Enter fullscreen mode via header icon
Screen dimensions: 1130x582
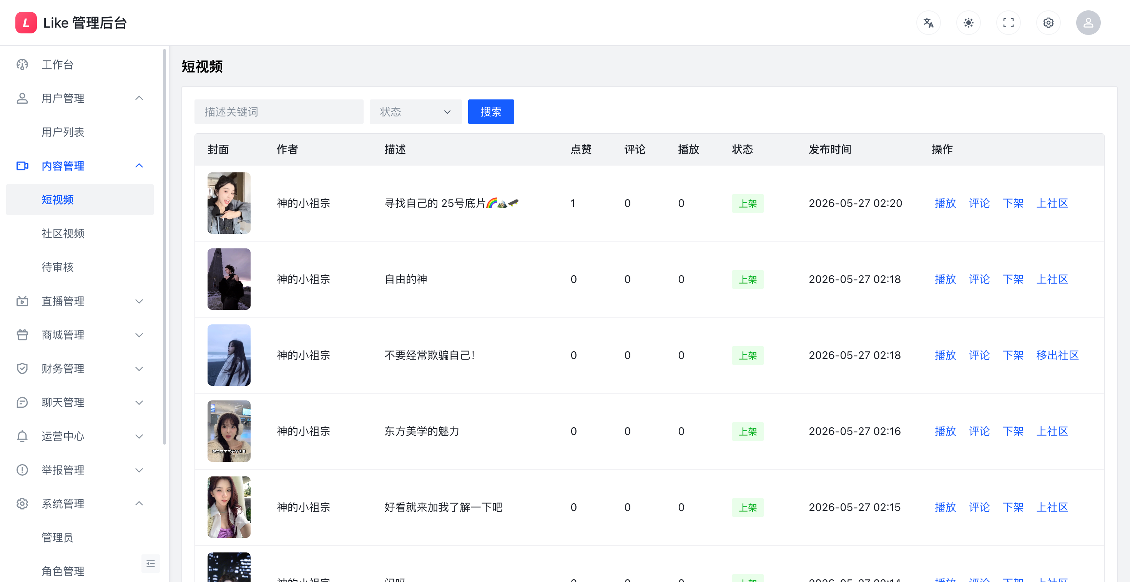[x=1009, y=23]
